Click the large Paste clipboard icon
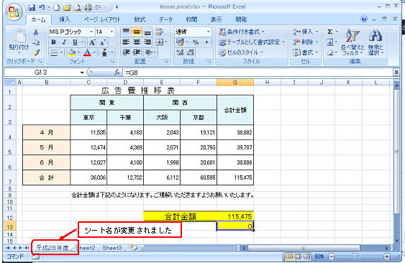405x263 pixels. coord(19,36)
